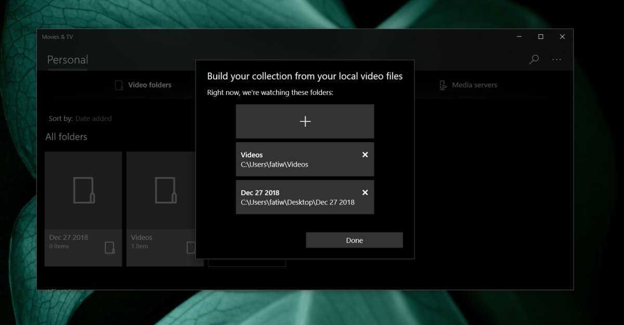The width and height of the screenshot is (624, 325).
Task: Click the All folders heading
Action: 66,137
